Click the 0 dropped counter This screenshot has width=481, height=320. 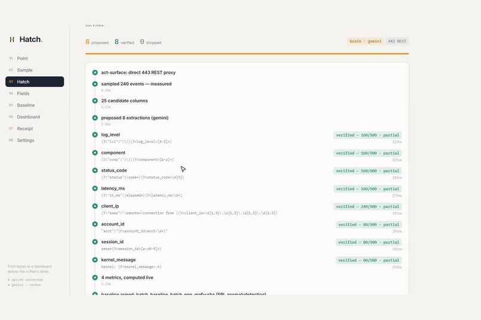(150, 42)
